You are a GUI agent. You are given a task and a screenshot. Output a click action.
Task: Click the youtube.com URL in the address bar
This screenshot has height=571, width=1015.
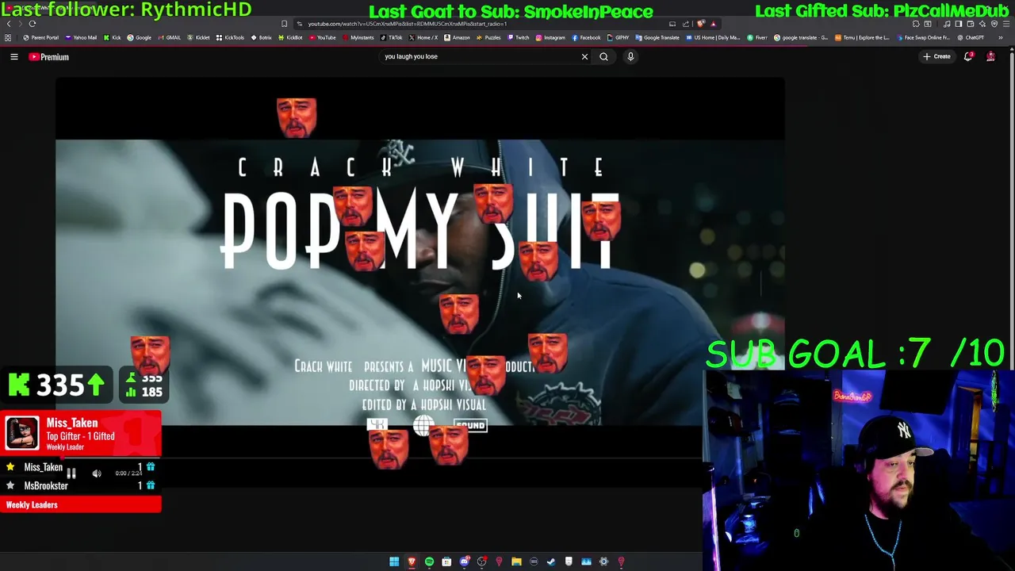[x=407, y=24]
